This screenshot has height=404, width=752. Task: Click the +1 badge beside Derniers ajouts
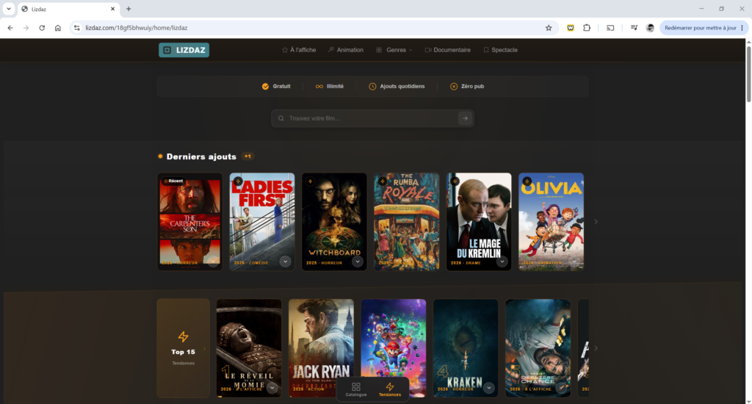(247, 156)
